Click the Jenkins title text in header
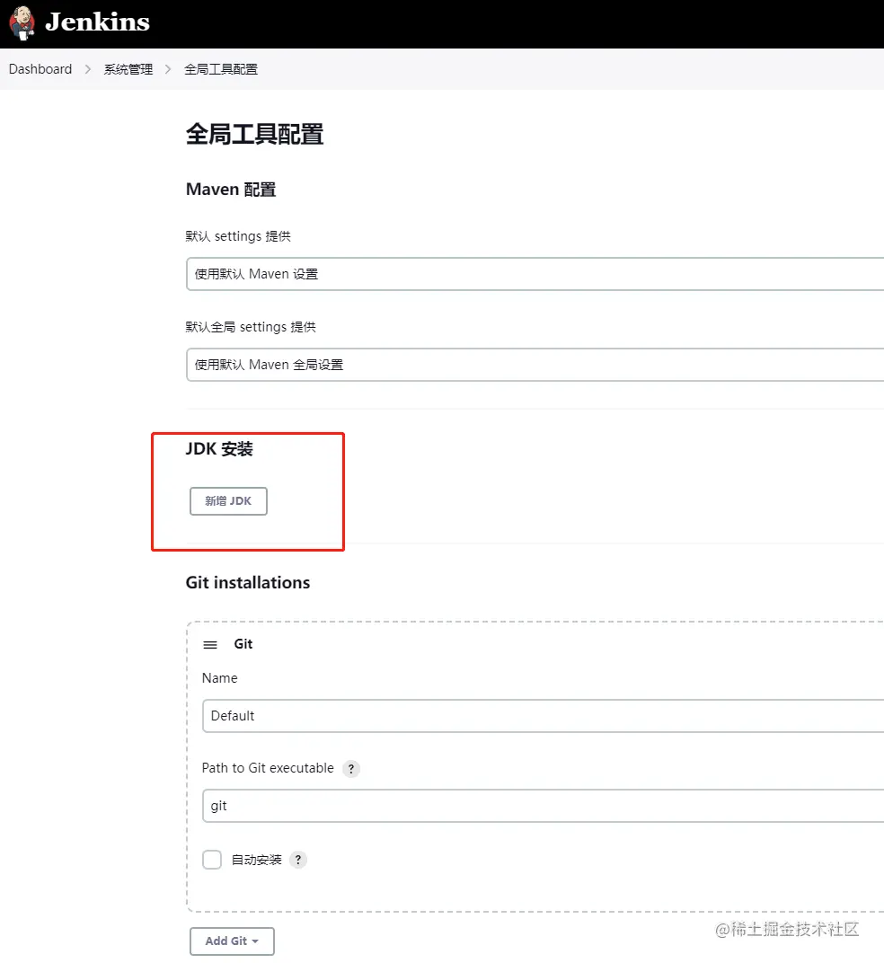This screenshot has height=963, width=884. 97,22
